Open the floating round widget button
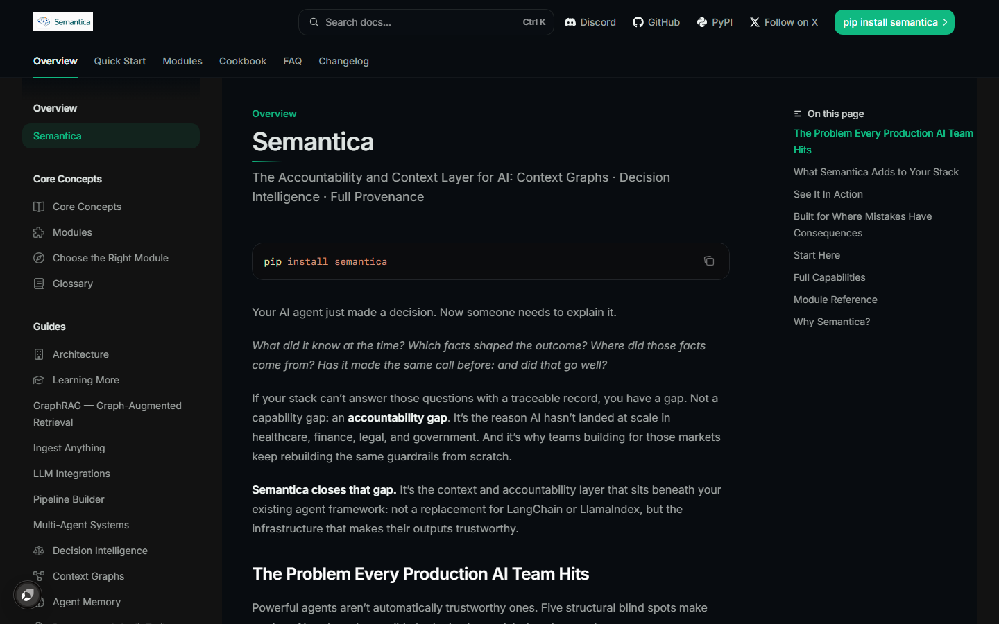This screenshot has height=624, width=999. (x=28, y=595)
